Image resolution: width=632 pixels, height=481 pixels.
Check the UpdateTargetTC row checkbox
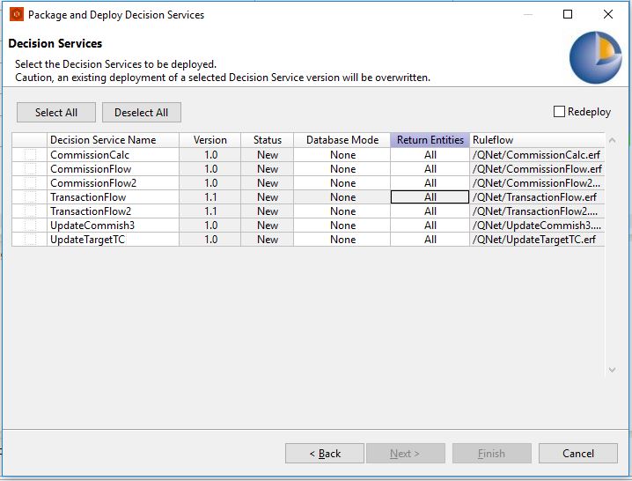click(30, 240)
